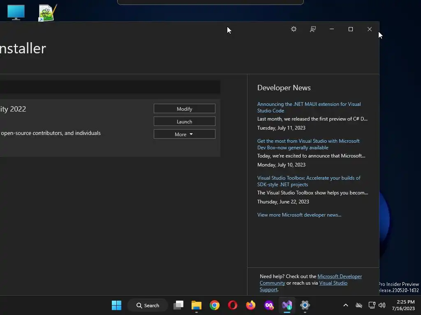This screenshot has height=315, width=421.
Task: Minimize the Visual Studio Installer window
Action: [332, 29]
